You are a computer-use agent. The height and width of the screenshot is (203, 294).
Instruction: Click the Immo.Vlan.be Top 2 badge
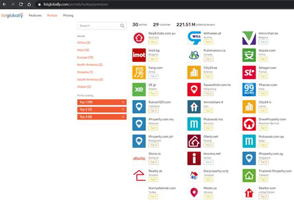click(x=263, y=42)
